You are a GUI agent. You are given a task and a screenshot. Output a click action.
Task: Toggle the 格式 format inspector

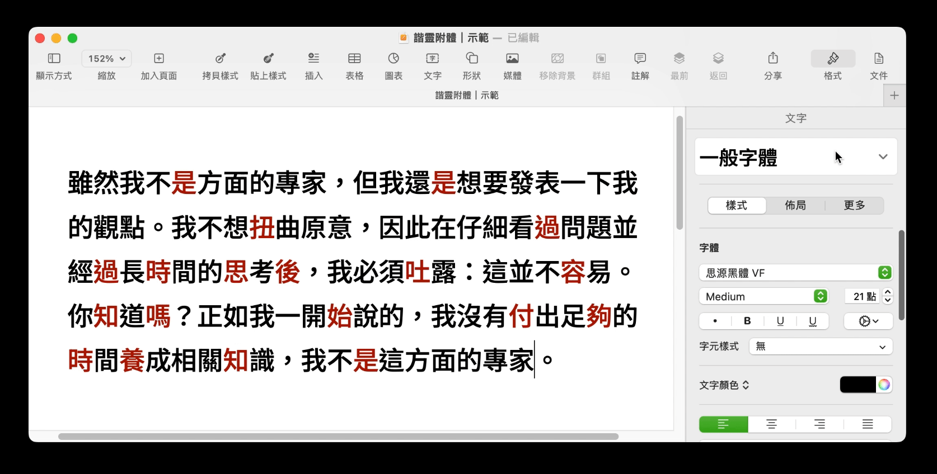click(x=833, y=58)
